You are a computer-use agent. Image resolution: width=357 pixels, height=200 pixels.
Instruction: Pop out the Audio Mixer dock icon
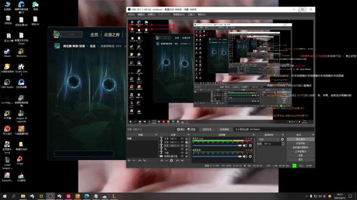[254, 135]
